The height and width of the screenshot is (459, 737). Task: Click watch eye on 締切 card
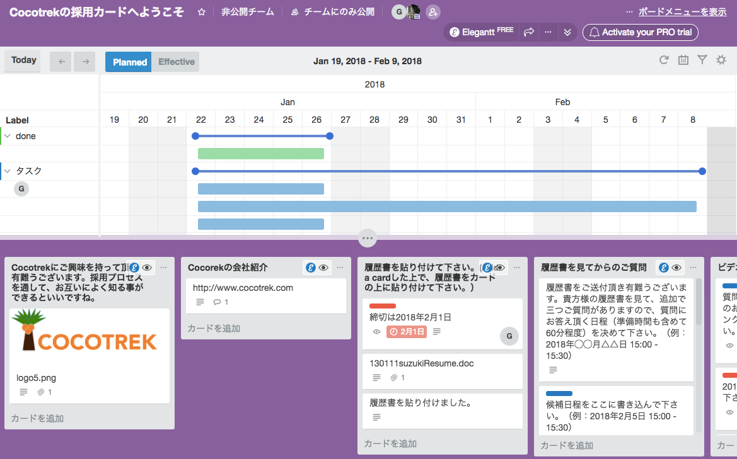376,331
